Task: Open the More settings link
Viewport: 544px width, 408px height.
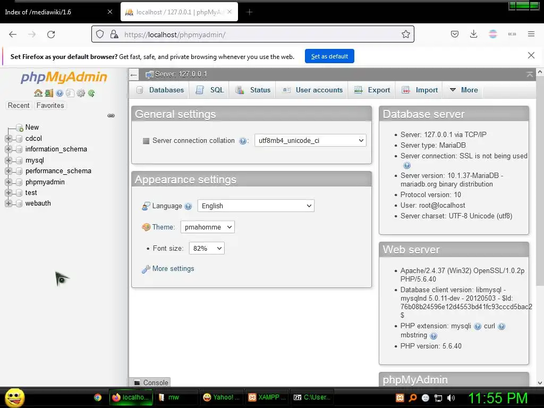Action: 173,268
